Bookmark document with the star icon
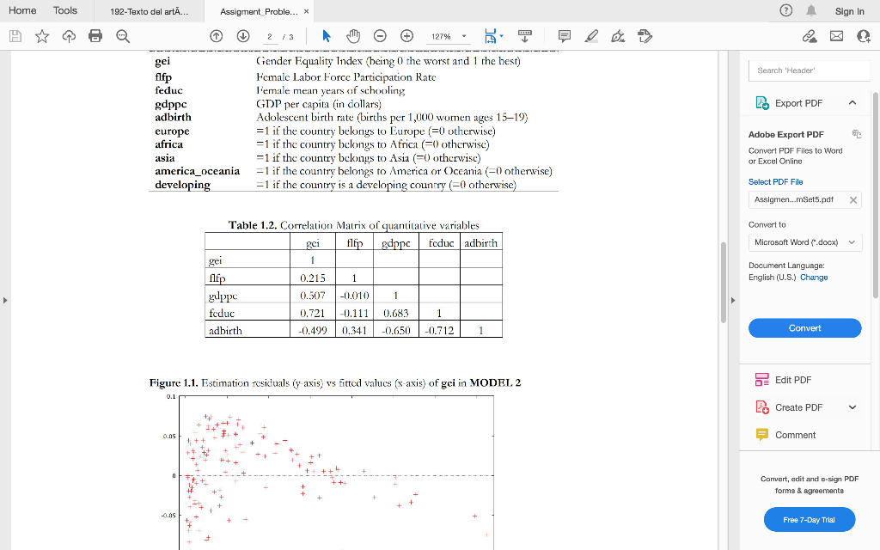This screenshot has width=880, height=550. click(42, 36)
